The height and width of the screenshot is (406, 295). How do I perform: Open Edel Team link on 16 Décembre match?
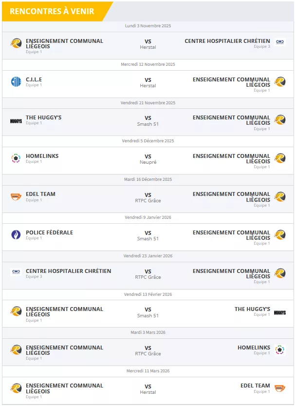pyautogui.click(x=40, y=194)
